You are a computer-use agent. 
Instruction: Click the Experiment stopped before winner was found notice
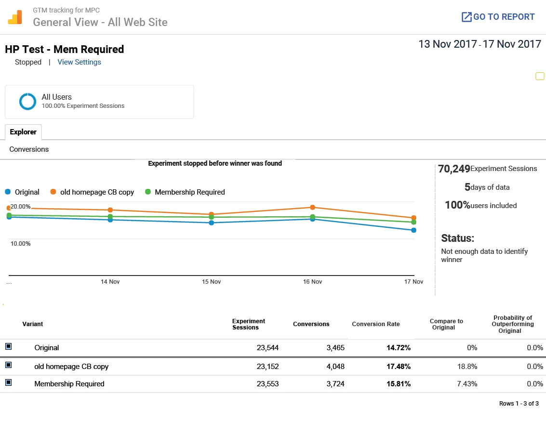tap(215, 163)
